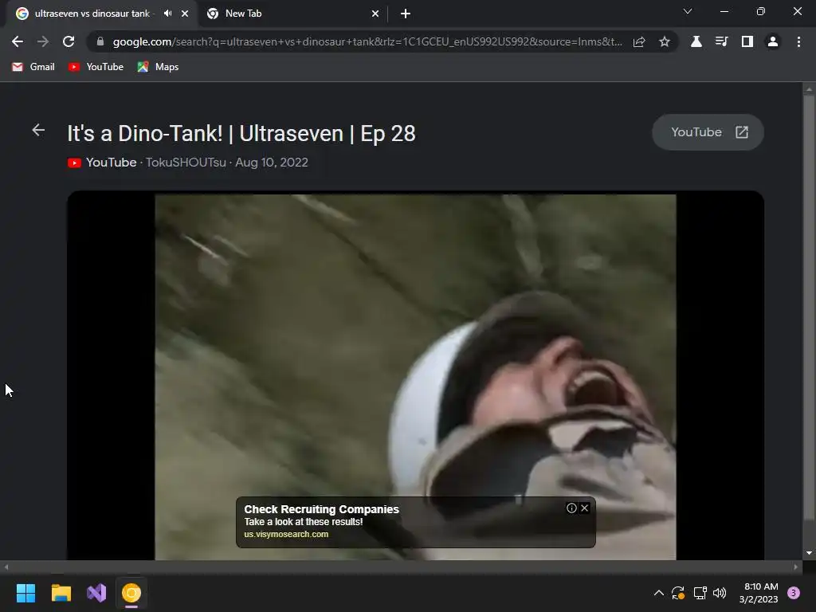Open the media controls icon
The height and width of the screenshot is (612, 816).
721,41
